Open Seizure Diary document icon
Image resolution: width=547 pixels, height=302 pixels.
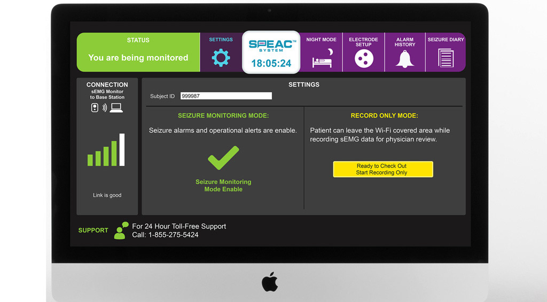pos(446,58)
